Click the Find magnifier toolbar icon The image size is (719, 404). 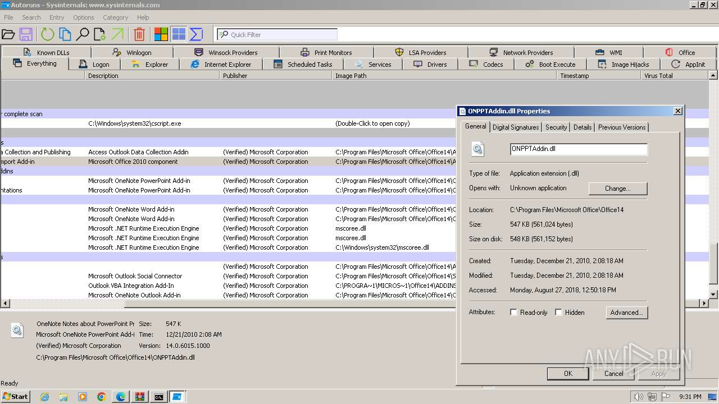tap(83, 35)
